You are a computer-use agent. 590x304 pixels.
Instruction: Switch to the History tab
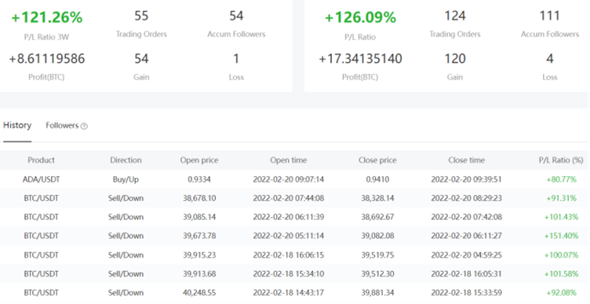point(17,125)
